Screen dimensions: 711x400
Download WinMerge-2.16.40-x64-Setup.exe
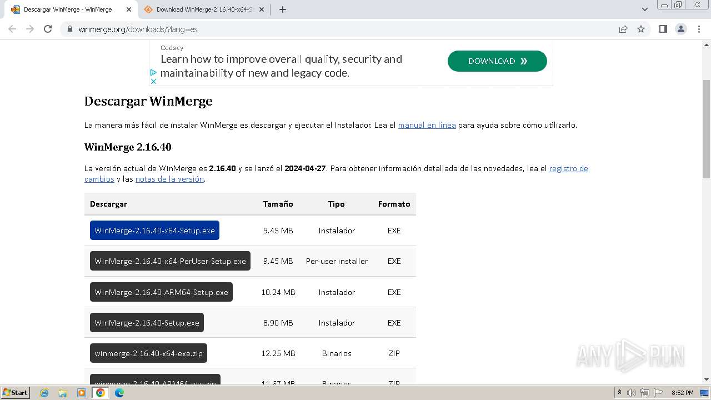pos(154,231)
